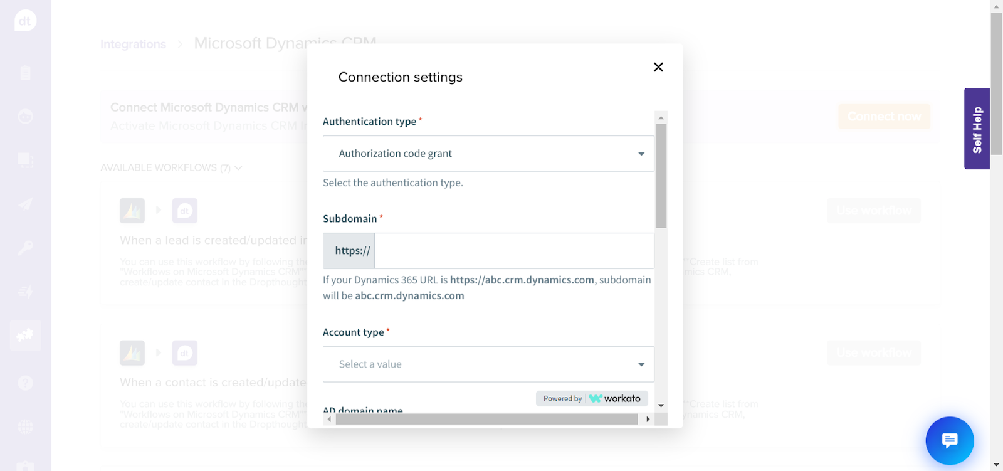Viewport: 1003px width, 471px height.
Task: Open the chat support bubble
Action: pos(949,441)
